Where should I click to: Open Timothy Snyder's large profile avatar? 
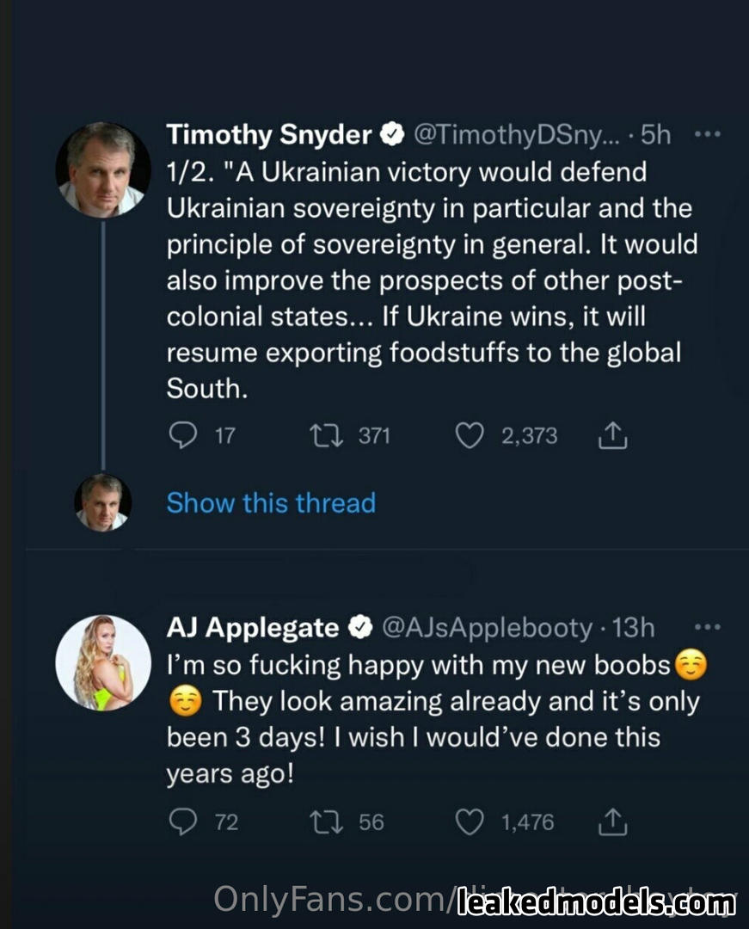click(x=102, y=169)
